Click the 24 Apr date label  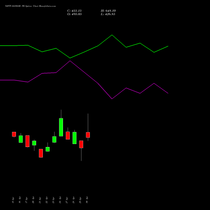click(x=60, y=200)
